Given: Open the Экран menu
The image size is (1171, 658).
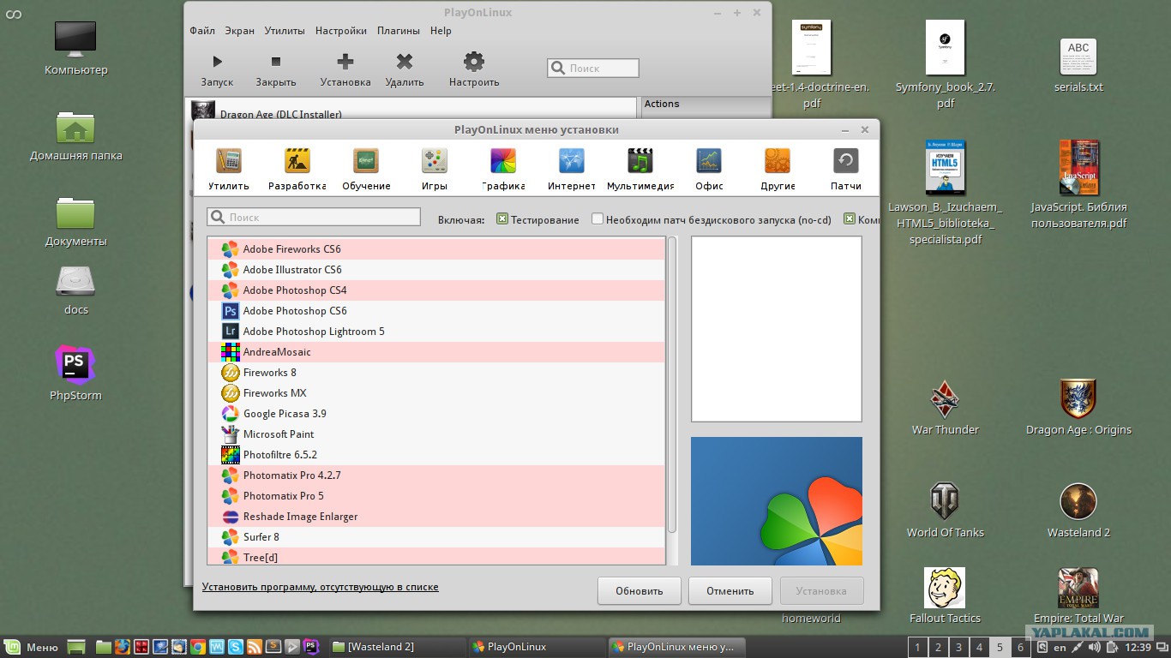Looking at the screenshot, I should pos(240,31).
